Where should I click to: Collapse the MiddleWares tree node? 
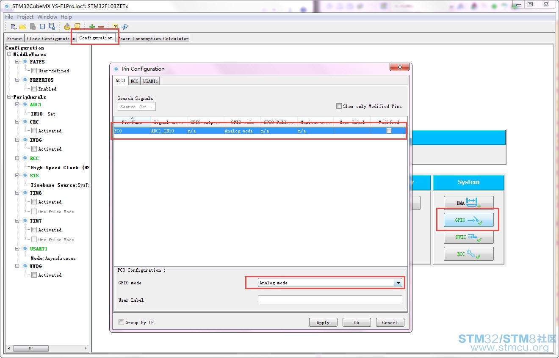click(9, 54)
